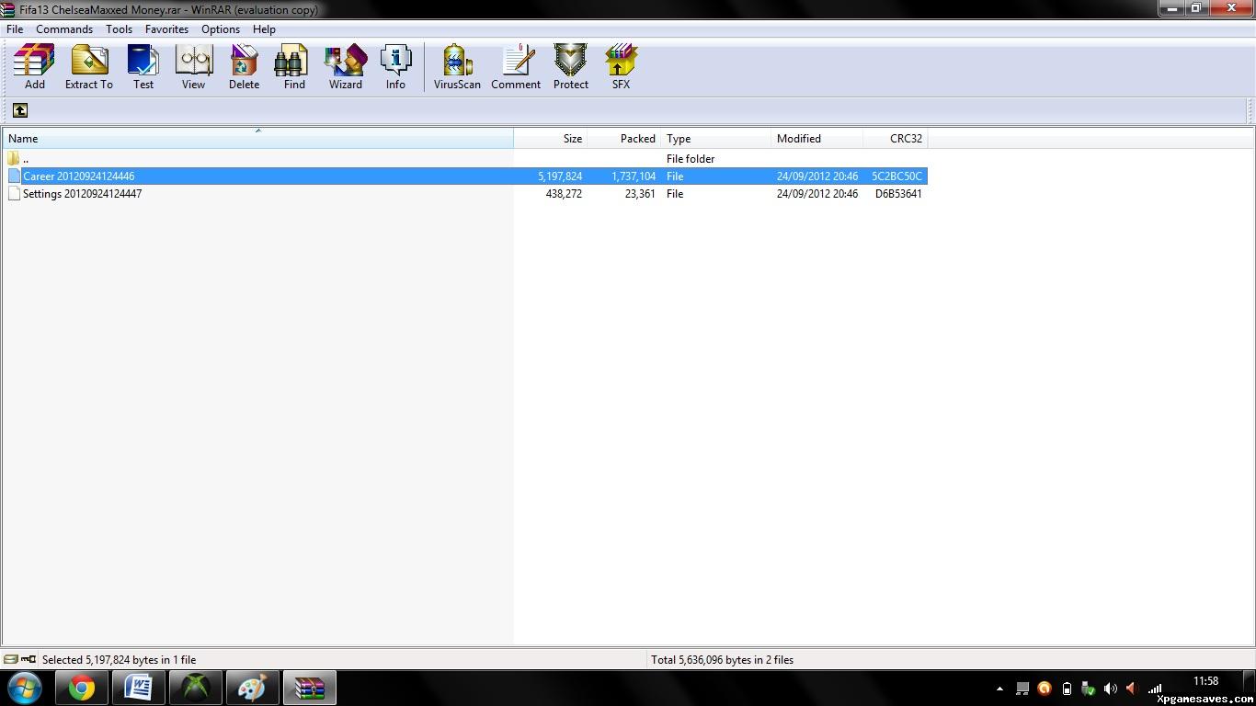
Task: Create SFX self-extracting archive
Action: coord(621,67)
